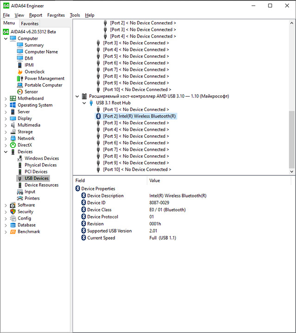Click the Config icon
296x333 pixels.
(x=13, y=218)
